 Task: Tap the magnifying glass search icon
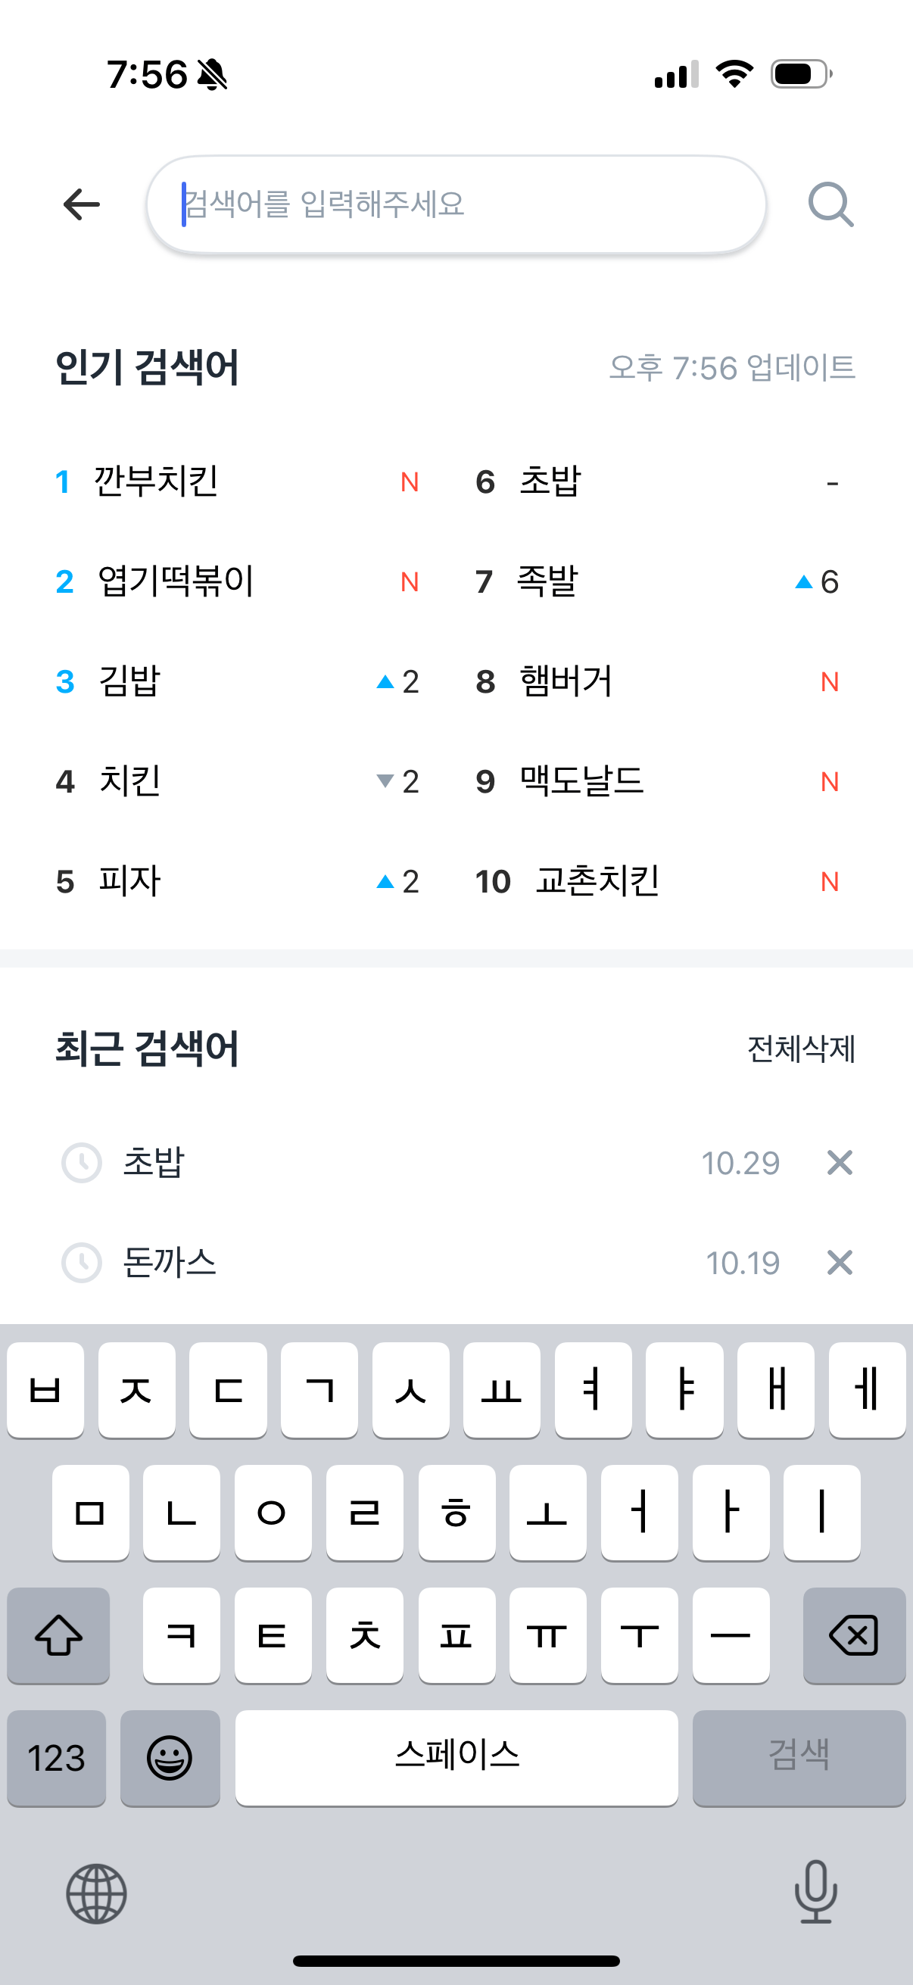point(830,205)
